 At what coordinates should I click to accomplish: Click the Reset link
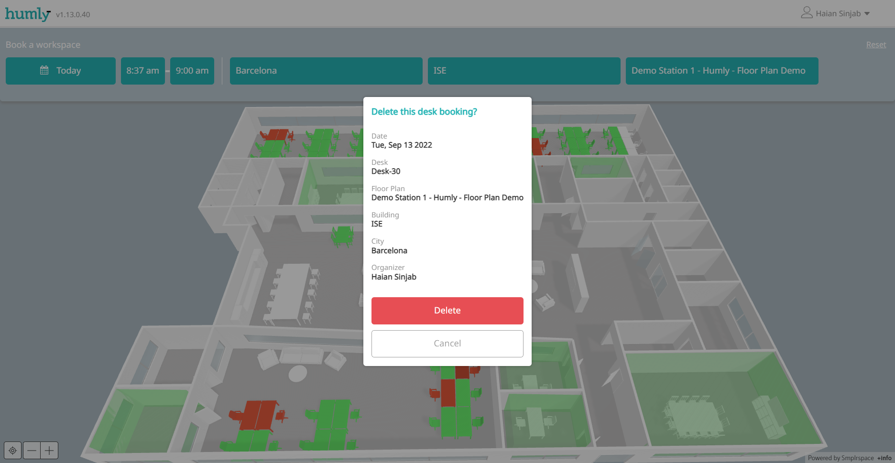[875, 44]
